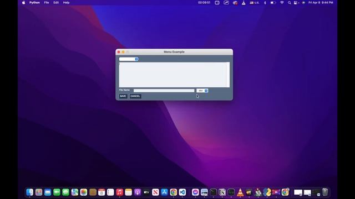
Task: Click the Bluetooth icon in menu bar
Action: pos(265,2)
